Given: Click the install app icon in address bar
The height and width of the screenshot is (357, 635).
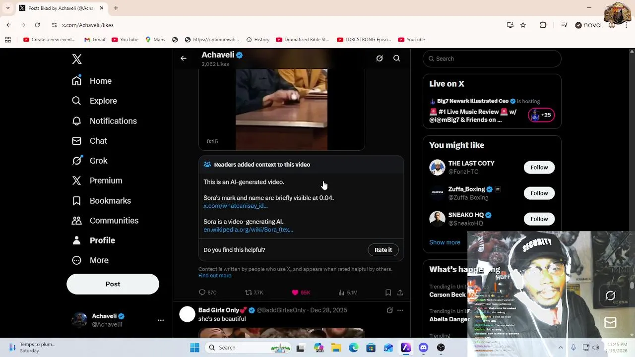Looking at the screenshot, I should point(510,25).
